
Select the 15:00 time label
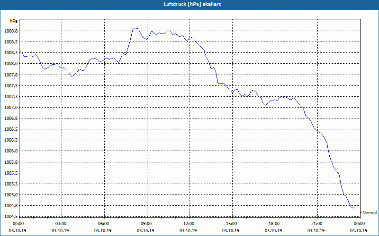click(x=231, y=224)
